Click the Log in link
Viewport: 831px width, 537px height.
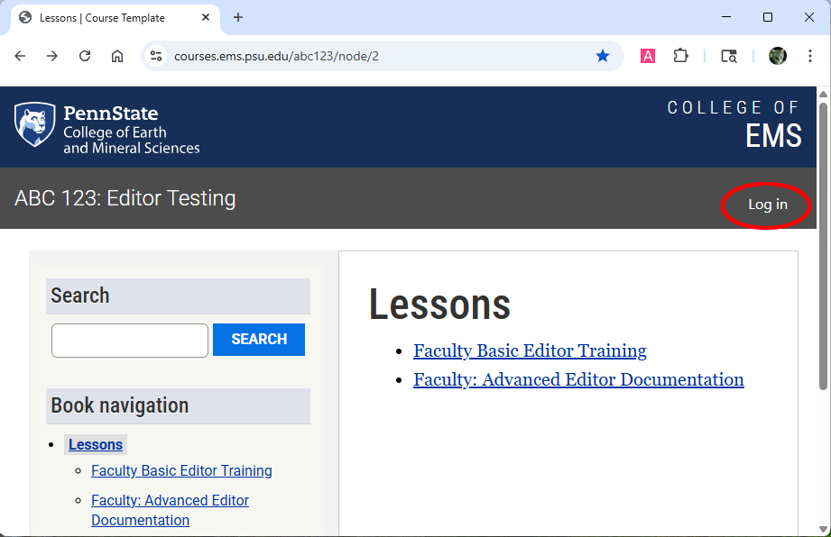click(x=767, y=205)
